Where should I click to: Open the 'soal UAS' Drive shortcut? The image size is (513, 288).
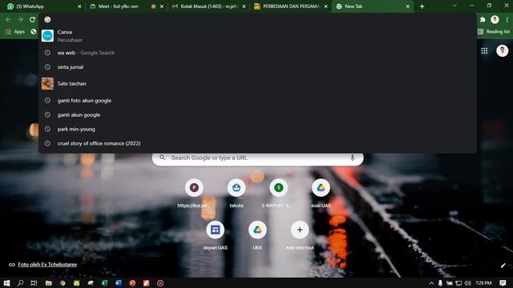[x=321, y=194]
